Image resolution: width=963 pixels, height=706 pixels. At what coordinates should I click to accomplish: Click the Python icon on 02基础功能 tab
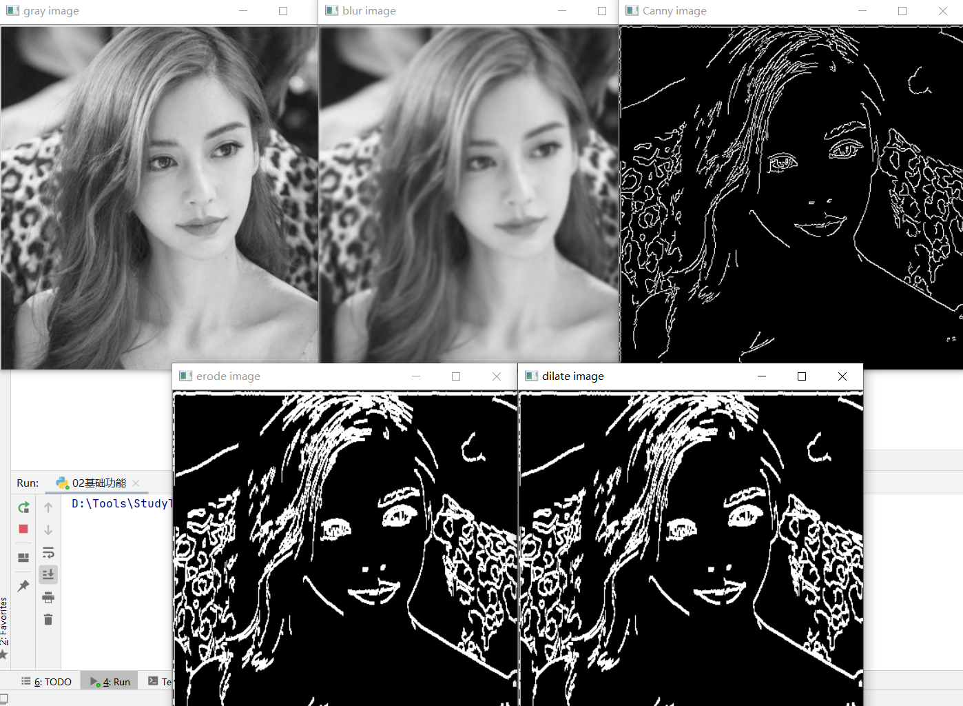tap(63, 483)
